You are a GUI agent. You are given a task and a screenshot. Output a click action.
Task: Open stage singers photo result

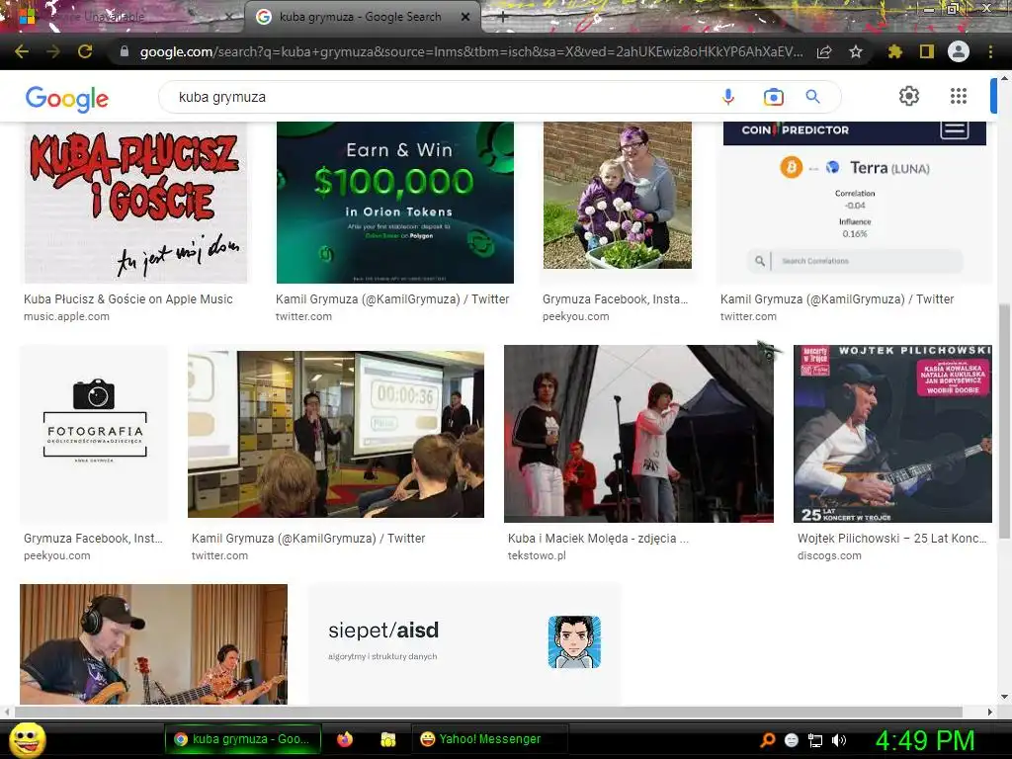pyautogui.click(x=638, y=434)
